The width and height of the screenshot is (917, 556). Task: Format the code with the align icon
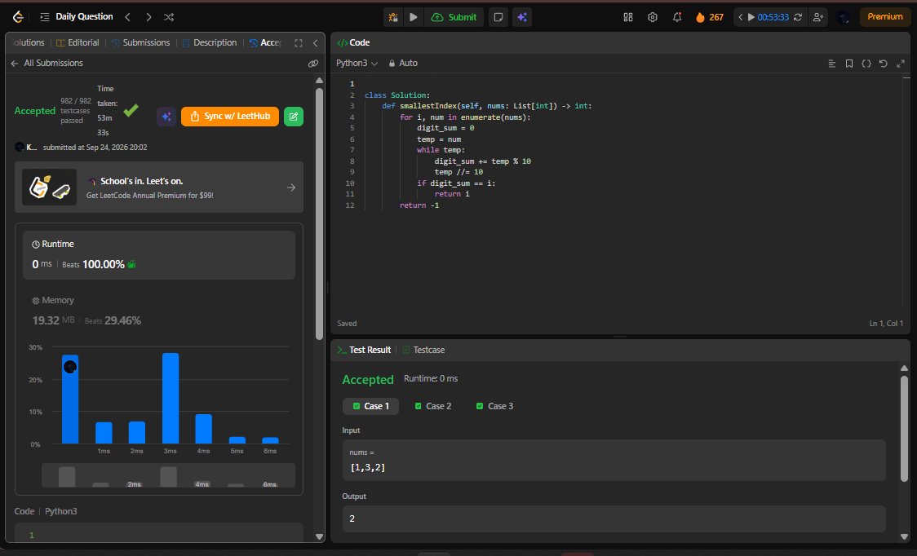coord(831,64)
